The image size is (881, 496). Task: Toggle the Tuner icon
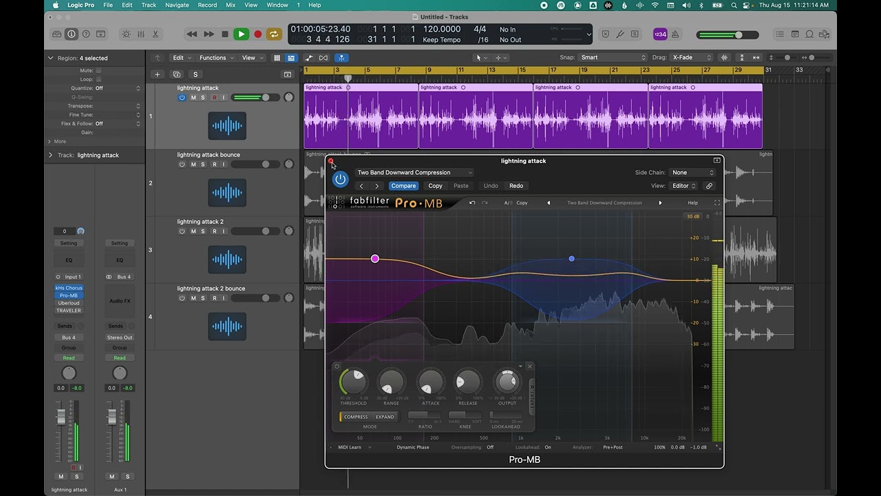pyautogui.click(x=620, y=34)
